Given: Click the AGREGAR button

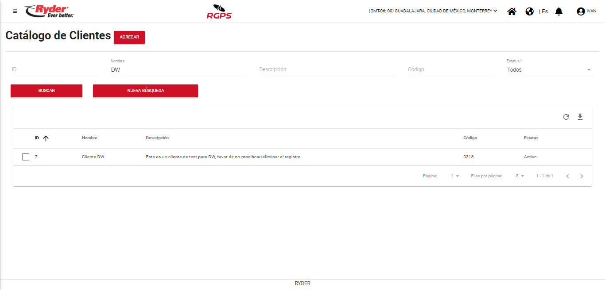Looking at the screenshot, I should point(129,37).
